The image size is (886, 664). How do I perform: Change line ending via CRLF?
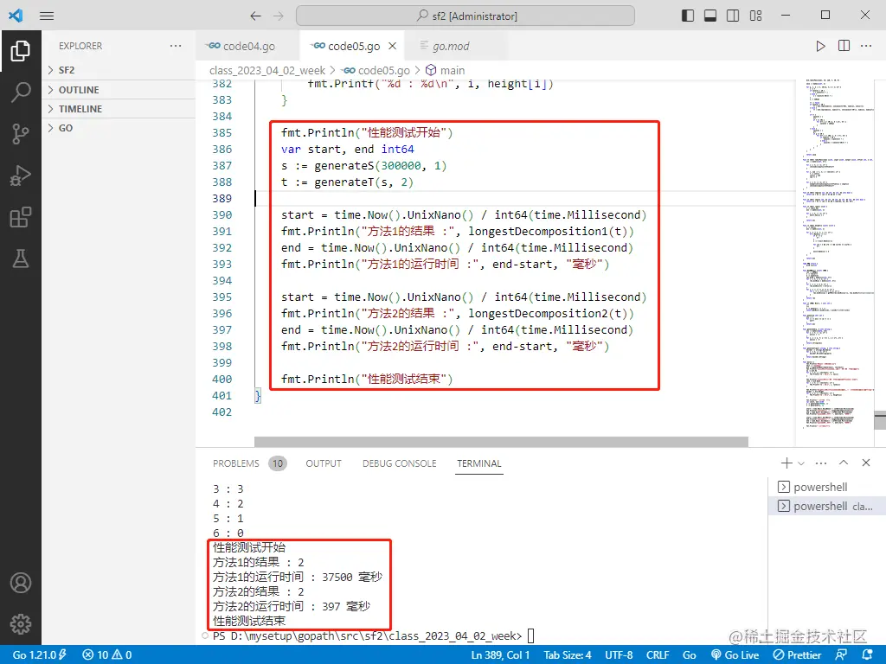(658, 655)
